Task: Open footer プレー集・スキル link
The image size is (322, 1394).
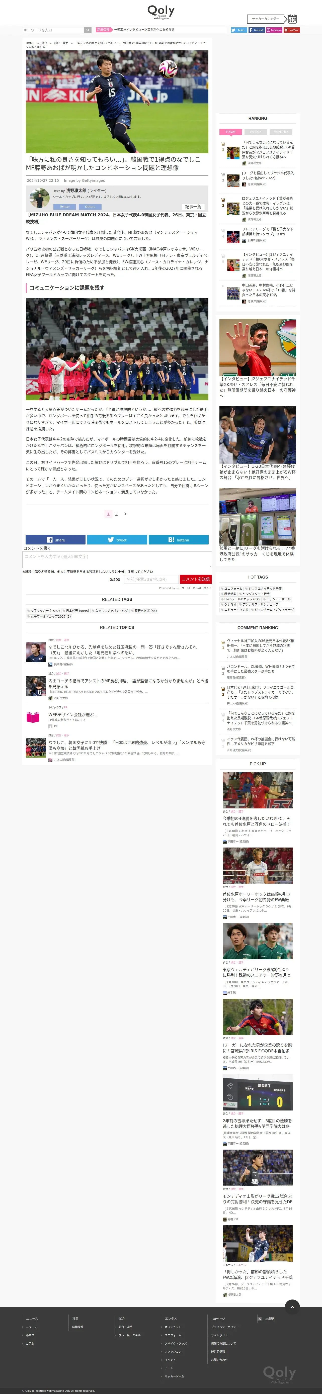Action: pyautogui.click(x=129, y=1335)
